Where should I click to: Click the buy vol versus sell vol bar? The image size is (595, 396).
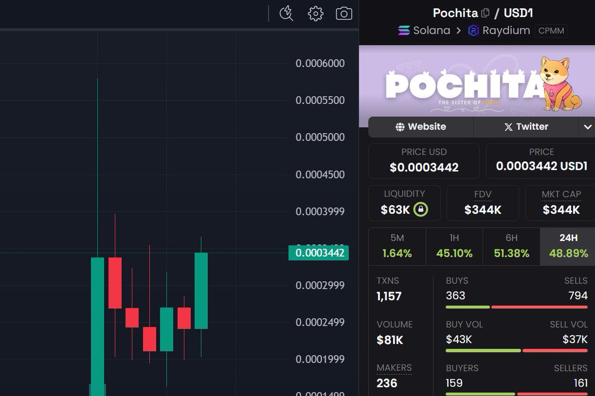(517, 350)
